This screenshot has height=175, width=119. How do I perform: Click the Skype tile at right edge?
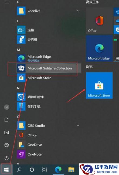116,30
